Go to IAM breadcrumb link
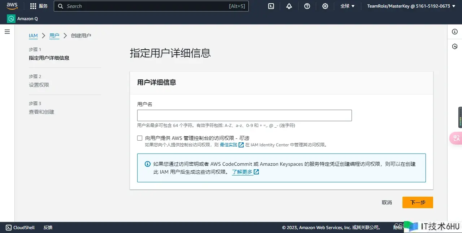Viewport: 462px width, 233px height. [x=33, y=36]
